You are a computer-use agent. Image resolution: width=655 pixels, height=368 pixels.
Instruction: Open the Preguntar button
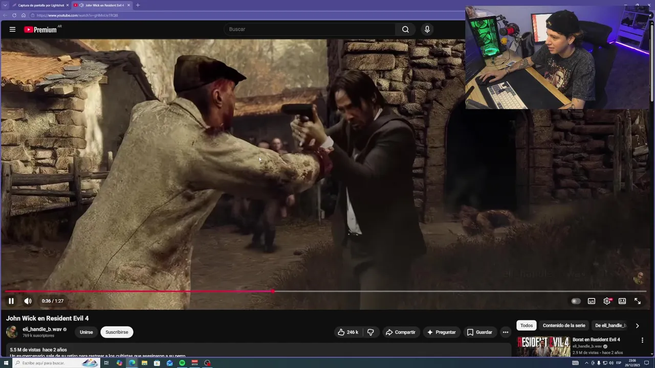tap(441, 332)
